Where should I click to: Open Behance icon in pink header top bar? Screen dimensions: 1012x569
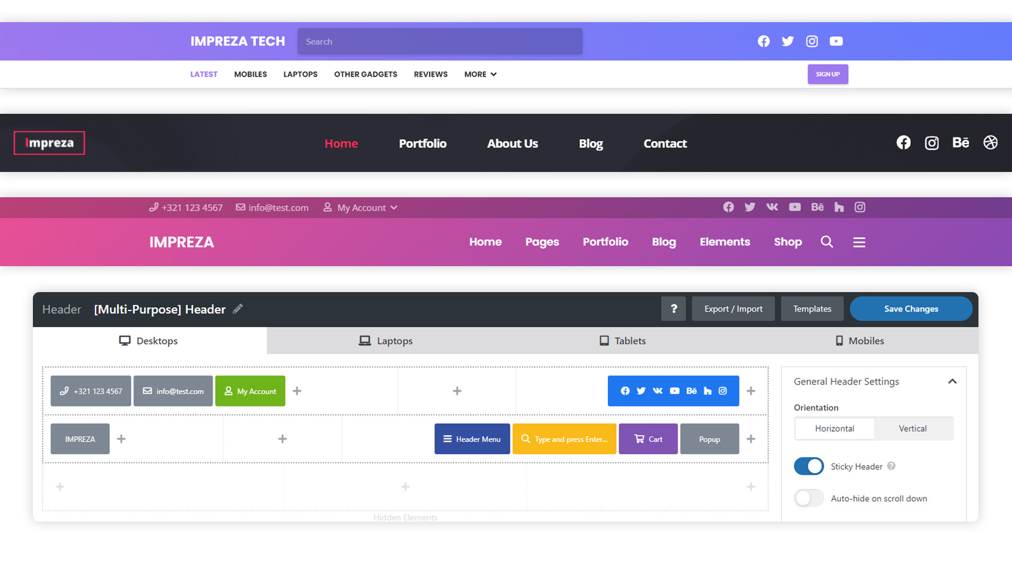point(817,207)
